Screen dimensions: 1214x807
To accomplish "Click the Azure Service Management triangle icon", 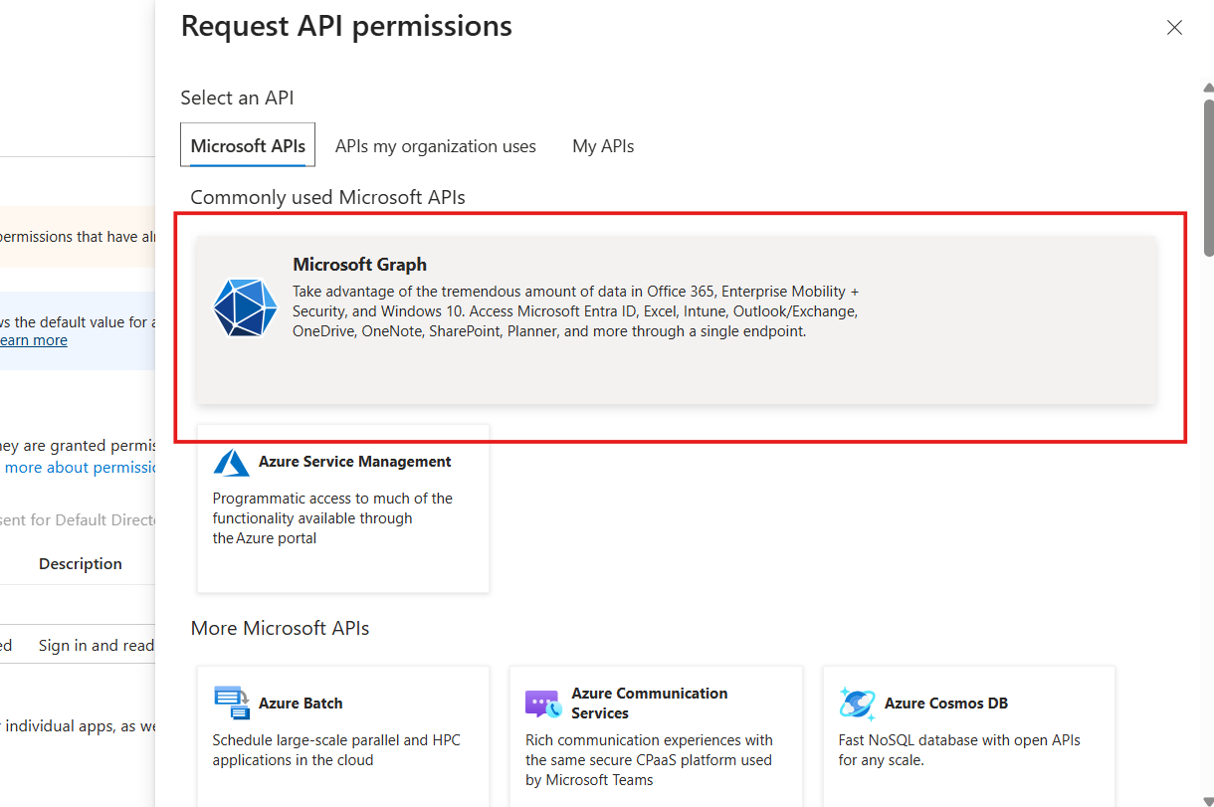I will 232,463.
